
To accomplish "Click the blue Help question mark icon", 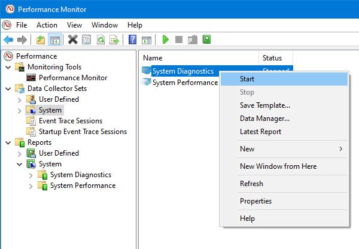I will click(133, 40).
